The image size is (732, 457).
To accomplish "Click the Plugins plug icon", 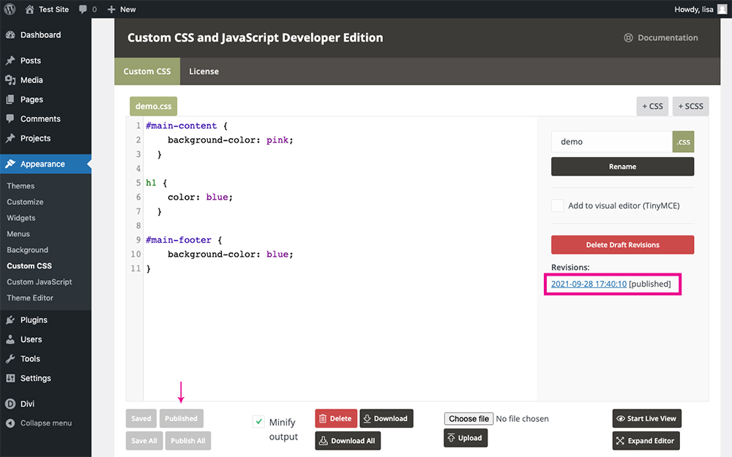I will pos(10,320).
